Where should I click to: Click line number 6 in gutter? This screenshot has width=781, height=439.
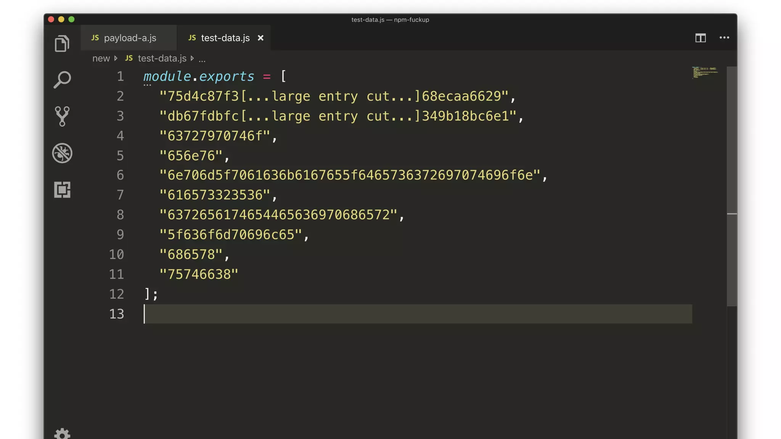[120, 175]
